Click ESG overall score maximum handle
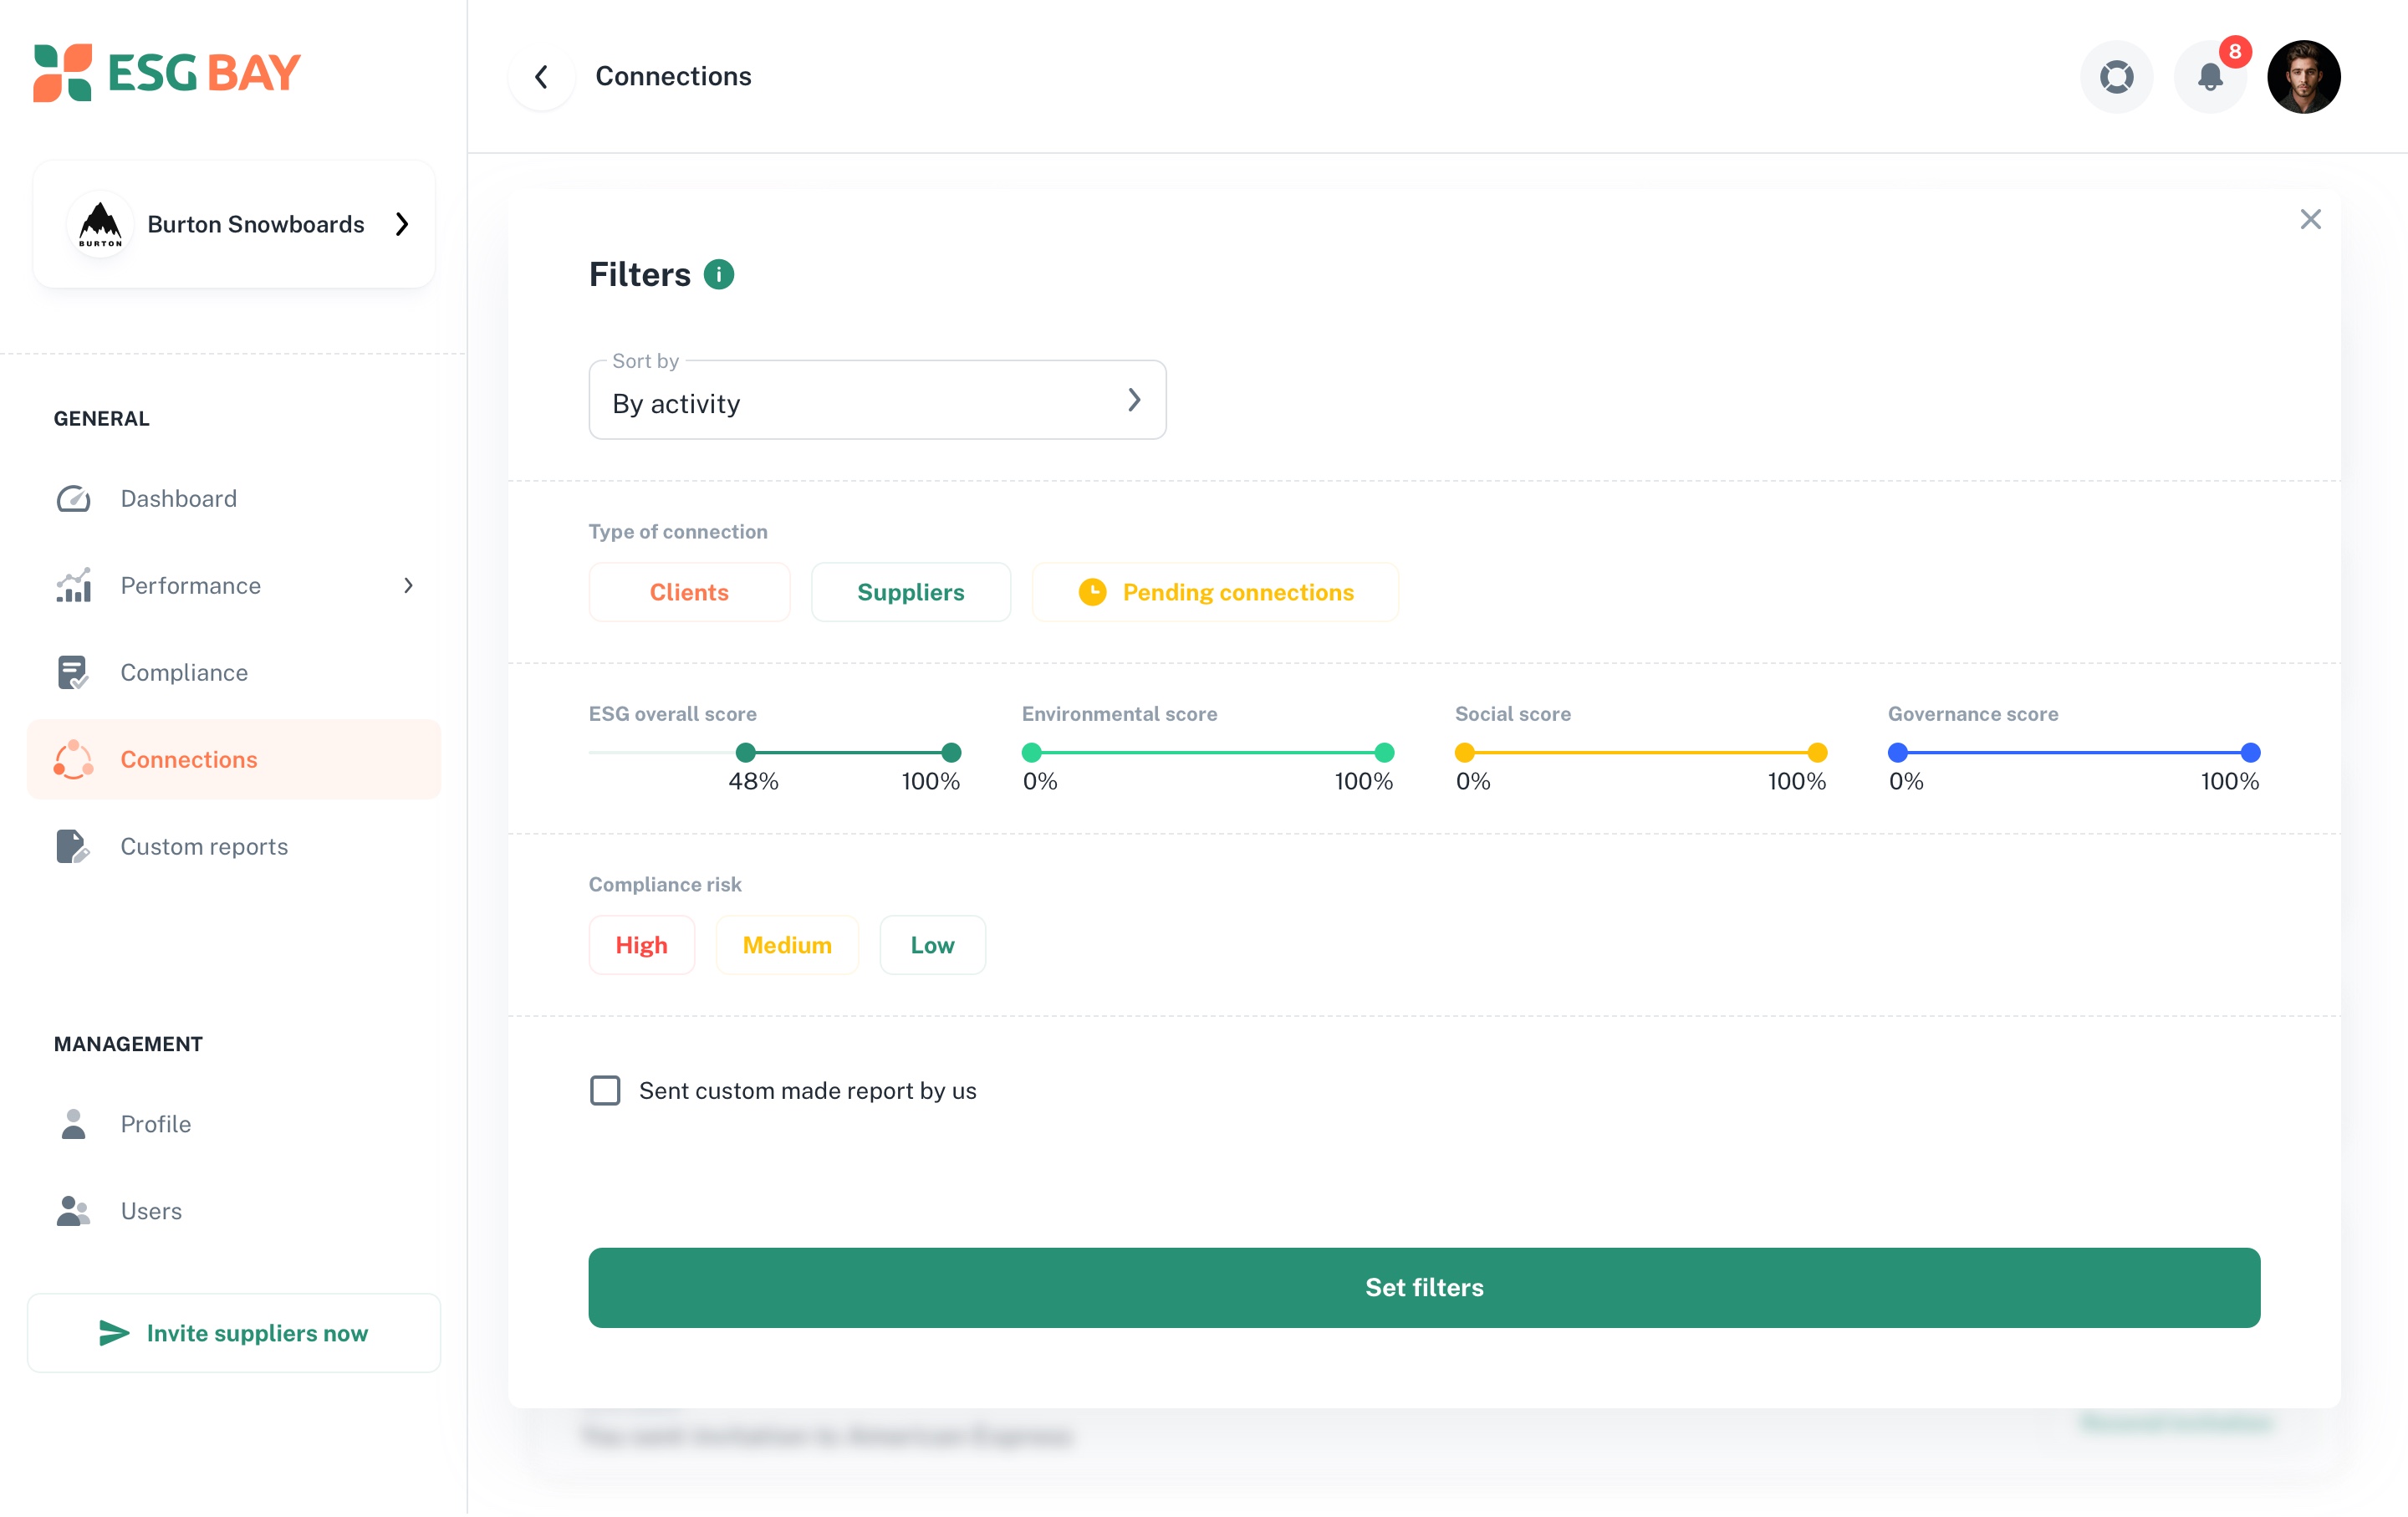Viewport: 2408px width, 1517px height. (x=951, y=753)
